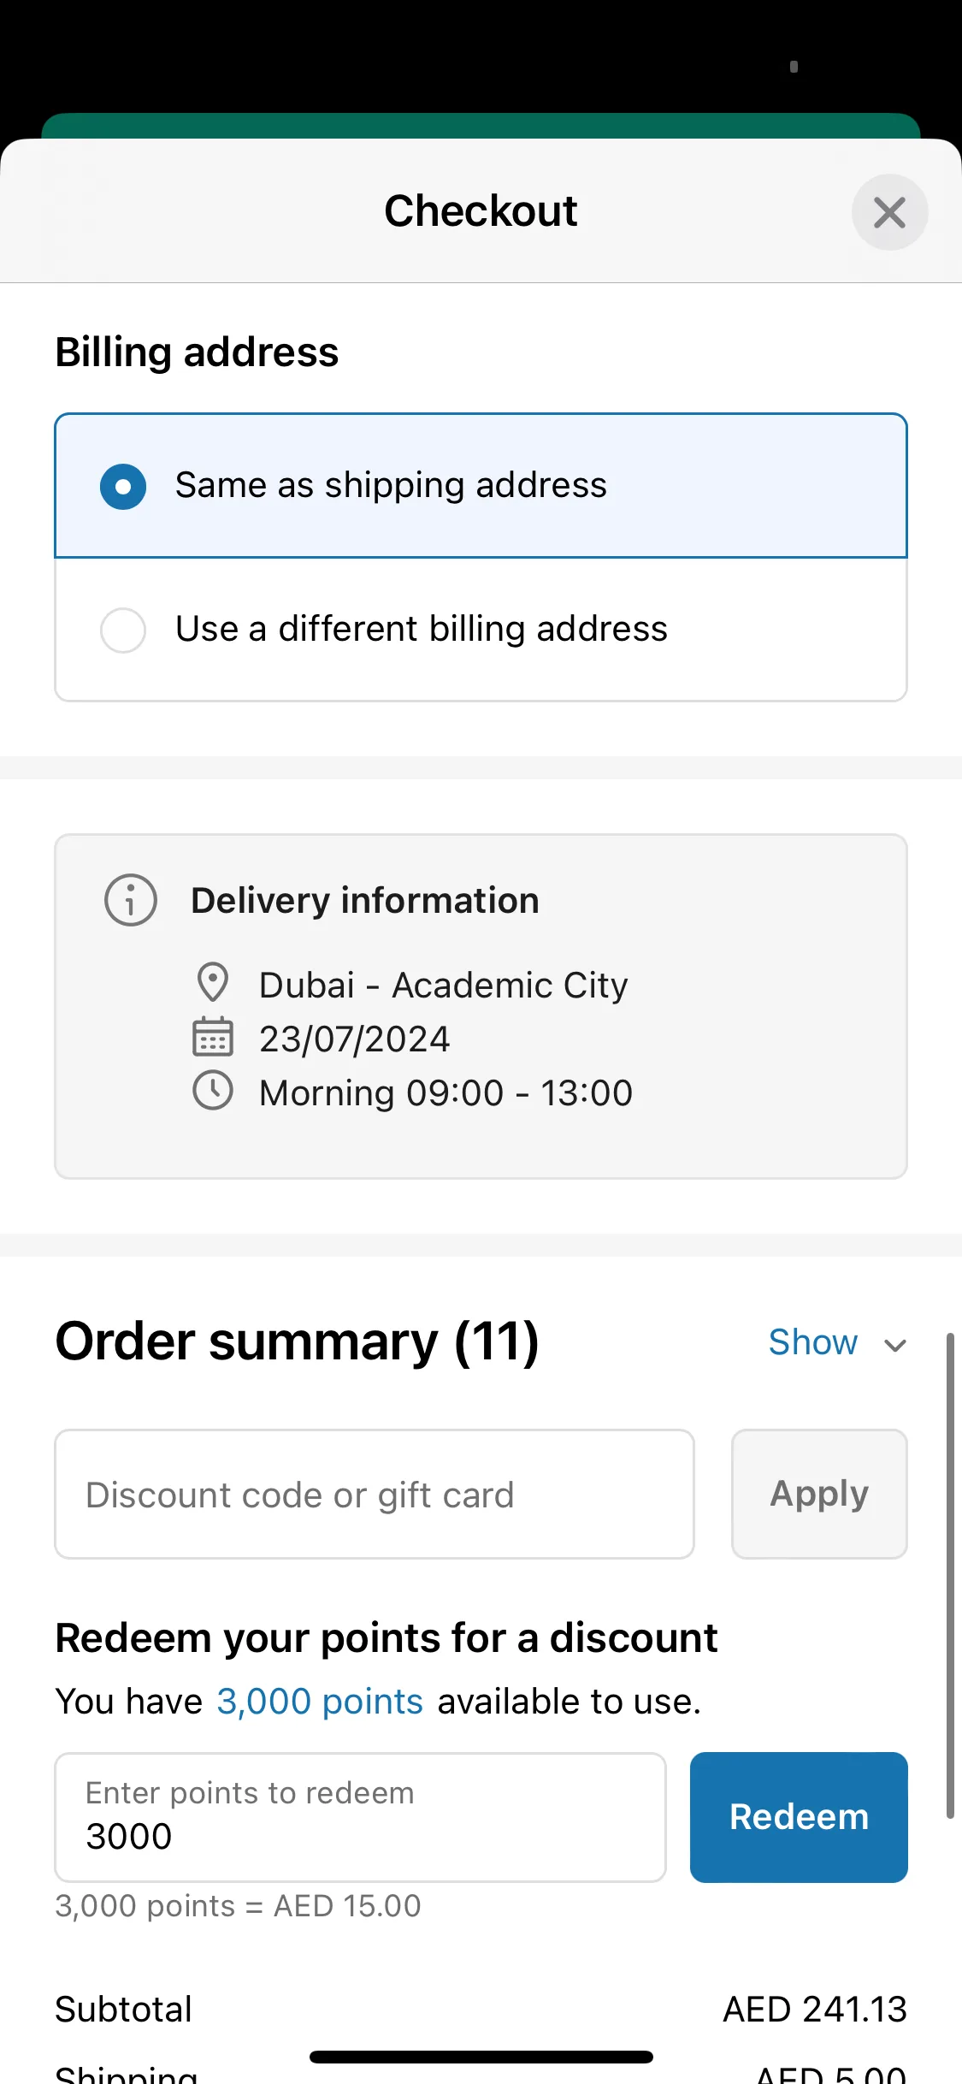Tap the Dubai - Academic City location text
The width and height of the screenshot is (962, 2084).
click(444, 986)
